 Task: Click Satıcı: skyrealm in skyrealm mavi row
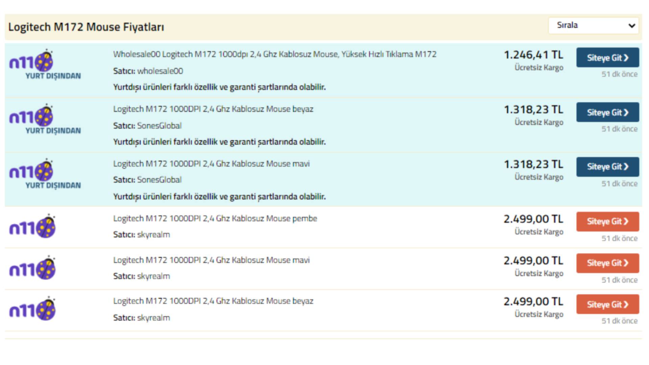(x=142, y=276)
